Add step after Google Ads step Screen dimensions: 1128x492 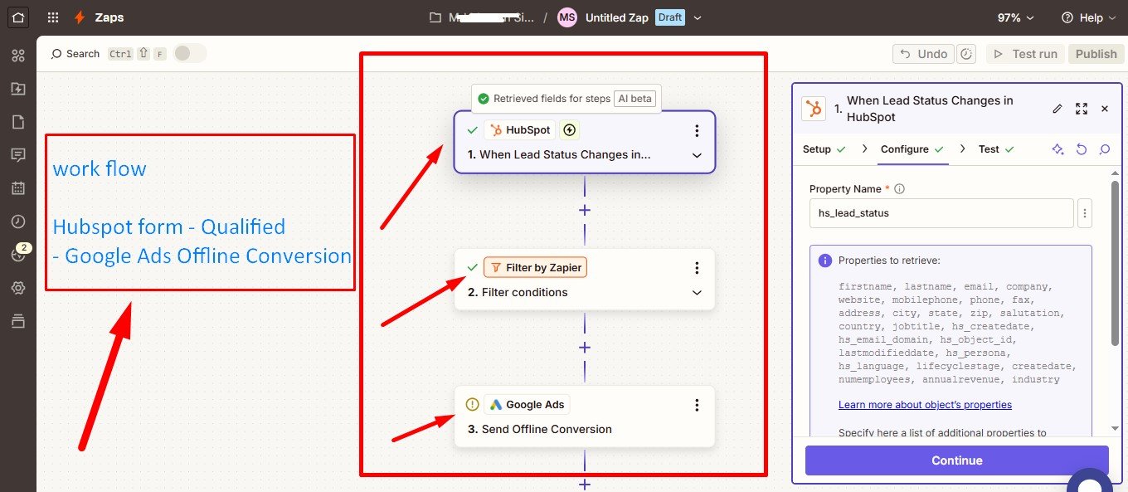coord(585,484)
